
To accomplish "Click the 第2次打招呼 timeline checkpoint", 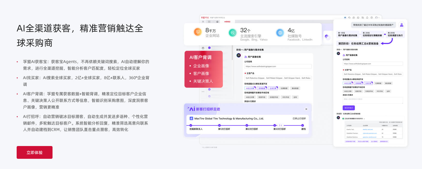I will [247, 125].
